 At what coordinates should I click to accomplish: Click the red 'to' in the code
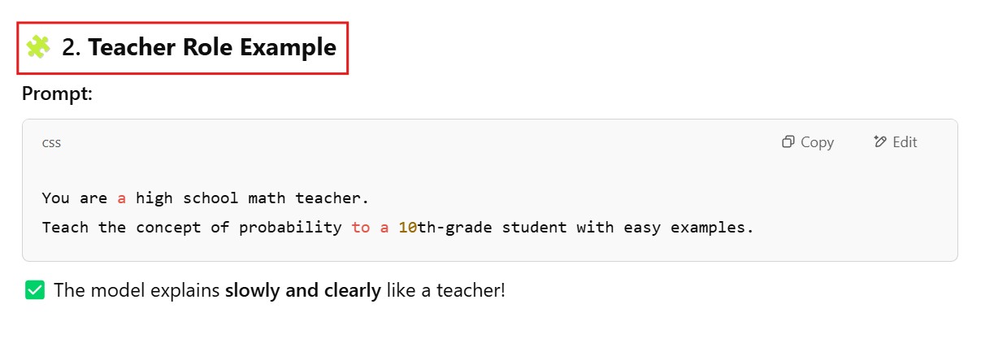pyautogui.click(x=361, y=228)
